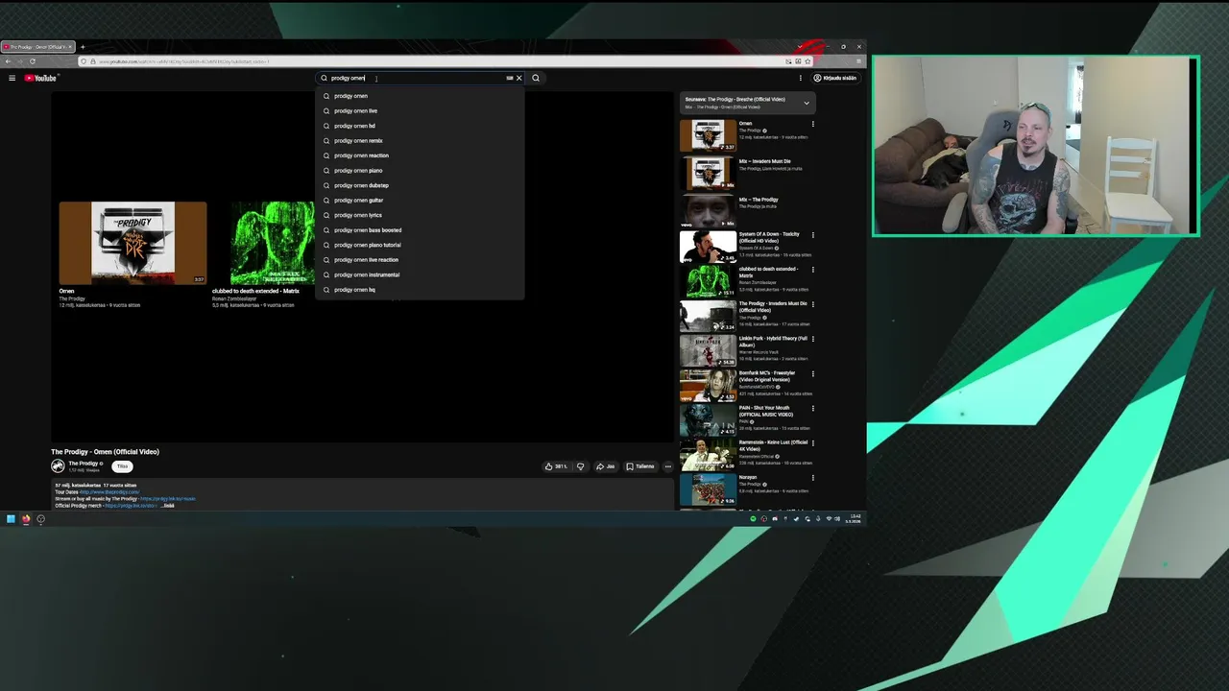Go to the YouTube home logo
This screenshot has height=691, width=1229.
41,78
